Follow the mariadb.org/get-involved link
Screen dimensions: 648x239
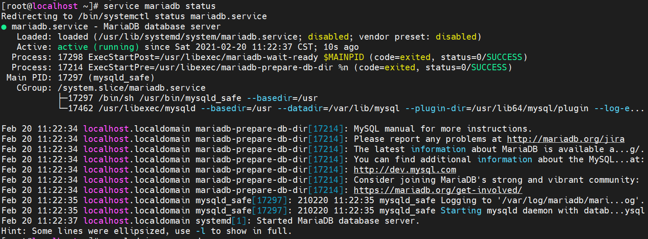438,190
